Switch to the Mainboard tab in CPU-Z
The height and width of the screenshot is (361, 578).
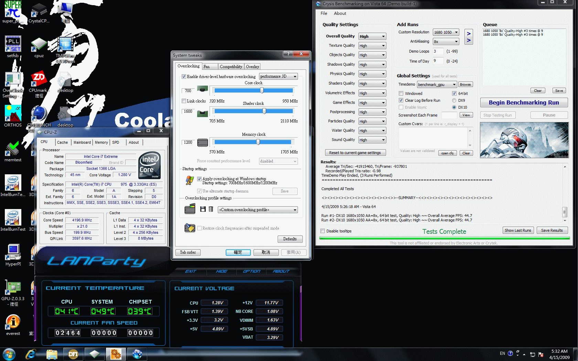[x=82, y=142]
